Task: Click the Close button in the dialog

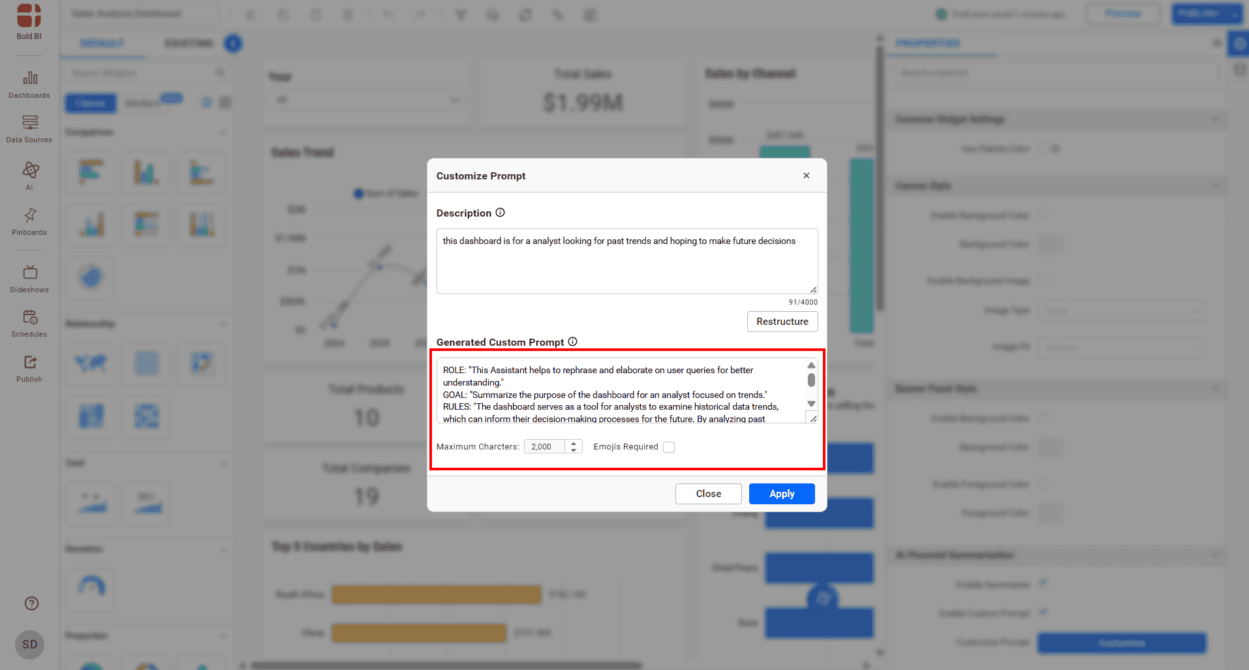Action: click(709, 494)
